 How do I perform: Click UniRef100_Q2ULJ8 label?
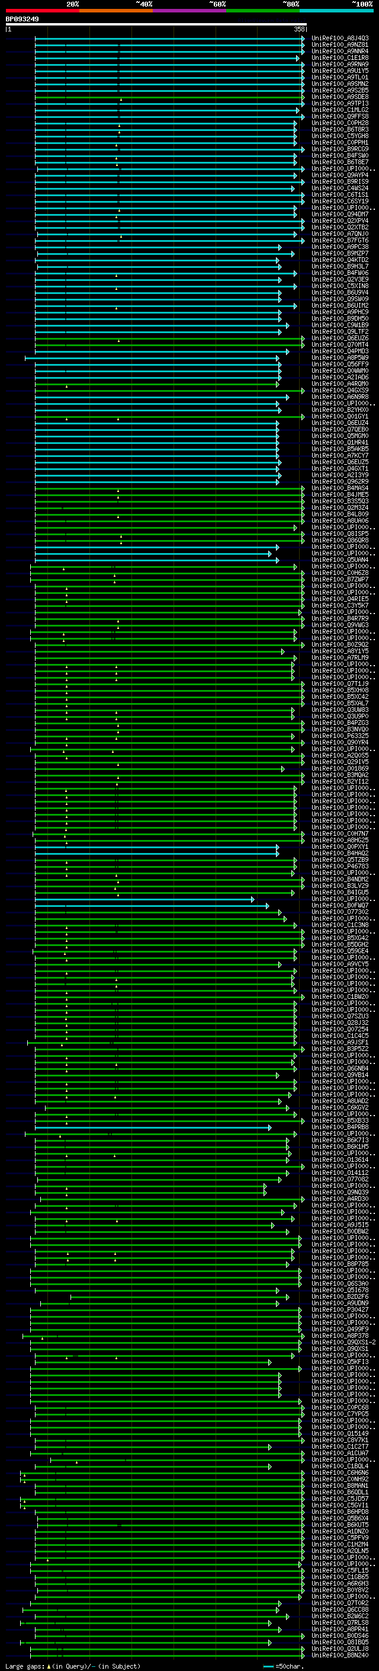point(340,1649)
